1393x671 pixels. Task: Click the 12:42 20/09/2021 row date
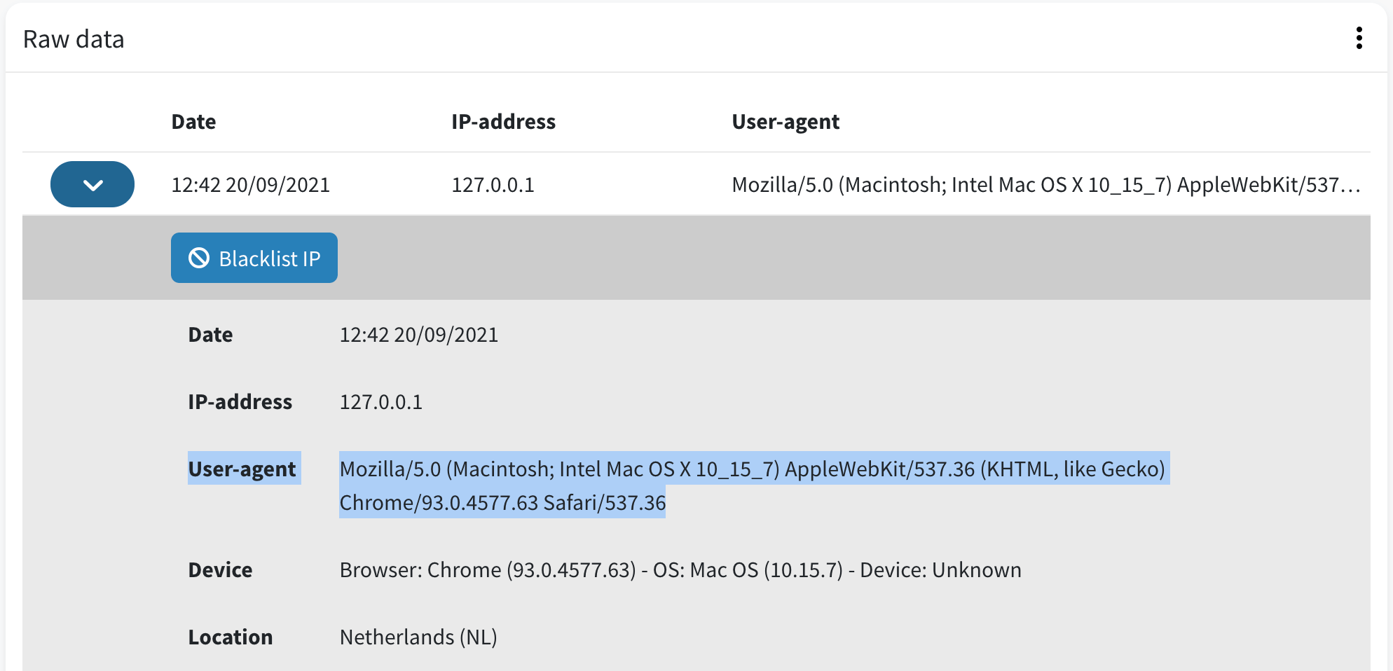click(250, 185)
